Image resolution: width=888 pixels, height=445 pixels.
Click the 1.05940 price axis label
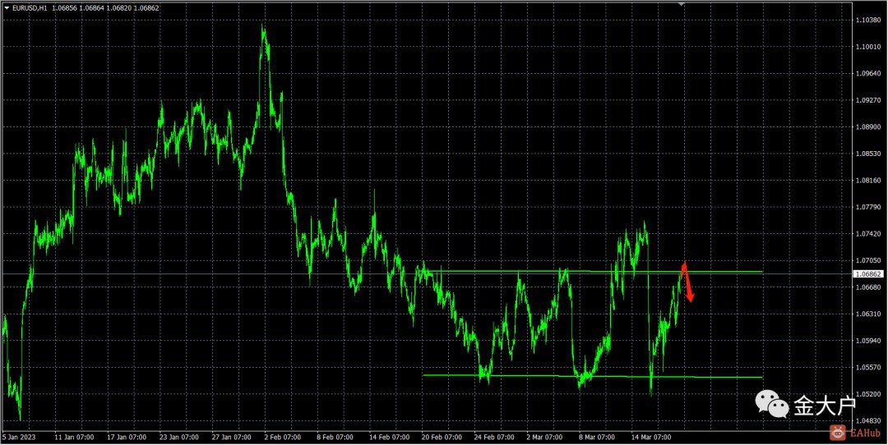(x=867, y=341)
